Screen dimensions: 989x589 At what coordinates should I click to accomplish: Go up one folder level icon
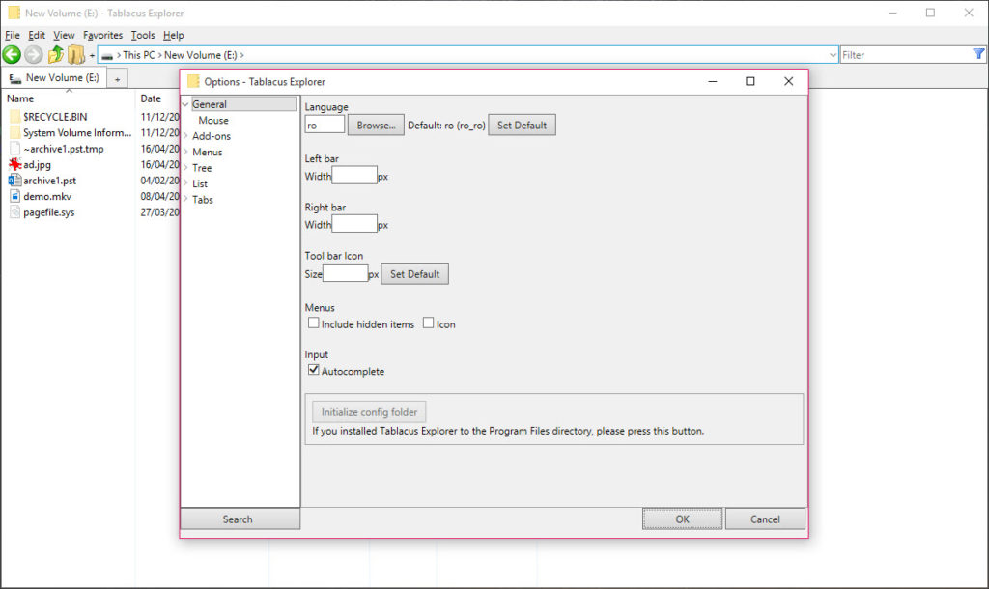pos(55,55)
